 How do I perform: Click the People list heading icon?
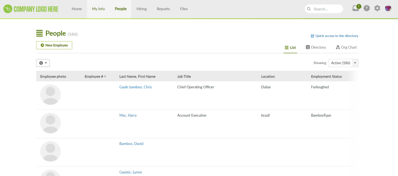coord(39,33)
